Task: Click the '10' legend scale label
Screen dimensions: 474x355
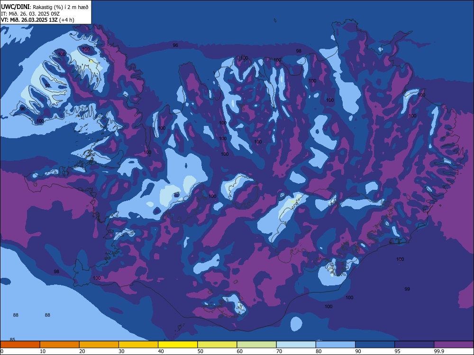Action: coord(43,351)
